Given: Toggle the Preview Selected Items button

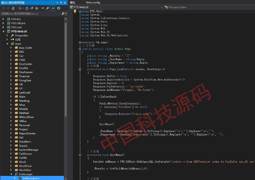Looking at the screenshot, I should point(52,8).
